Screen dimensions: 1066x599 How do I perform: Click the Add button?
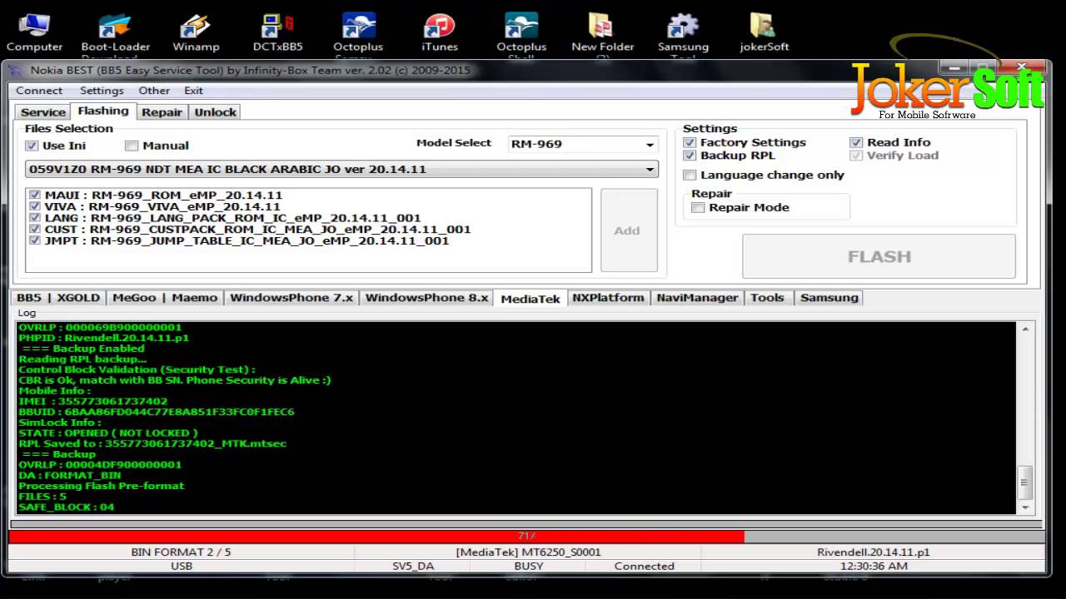(x=628, y=230)
